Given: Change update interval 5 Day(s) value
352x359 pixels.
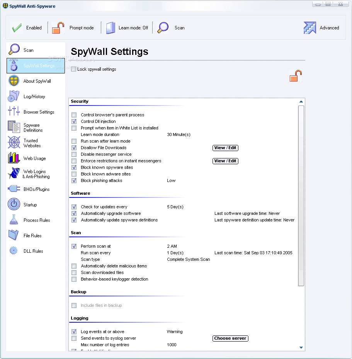Looking at the screenshot, I should click(175, 207).
